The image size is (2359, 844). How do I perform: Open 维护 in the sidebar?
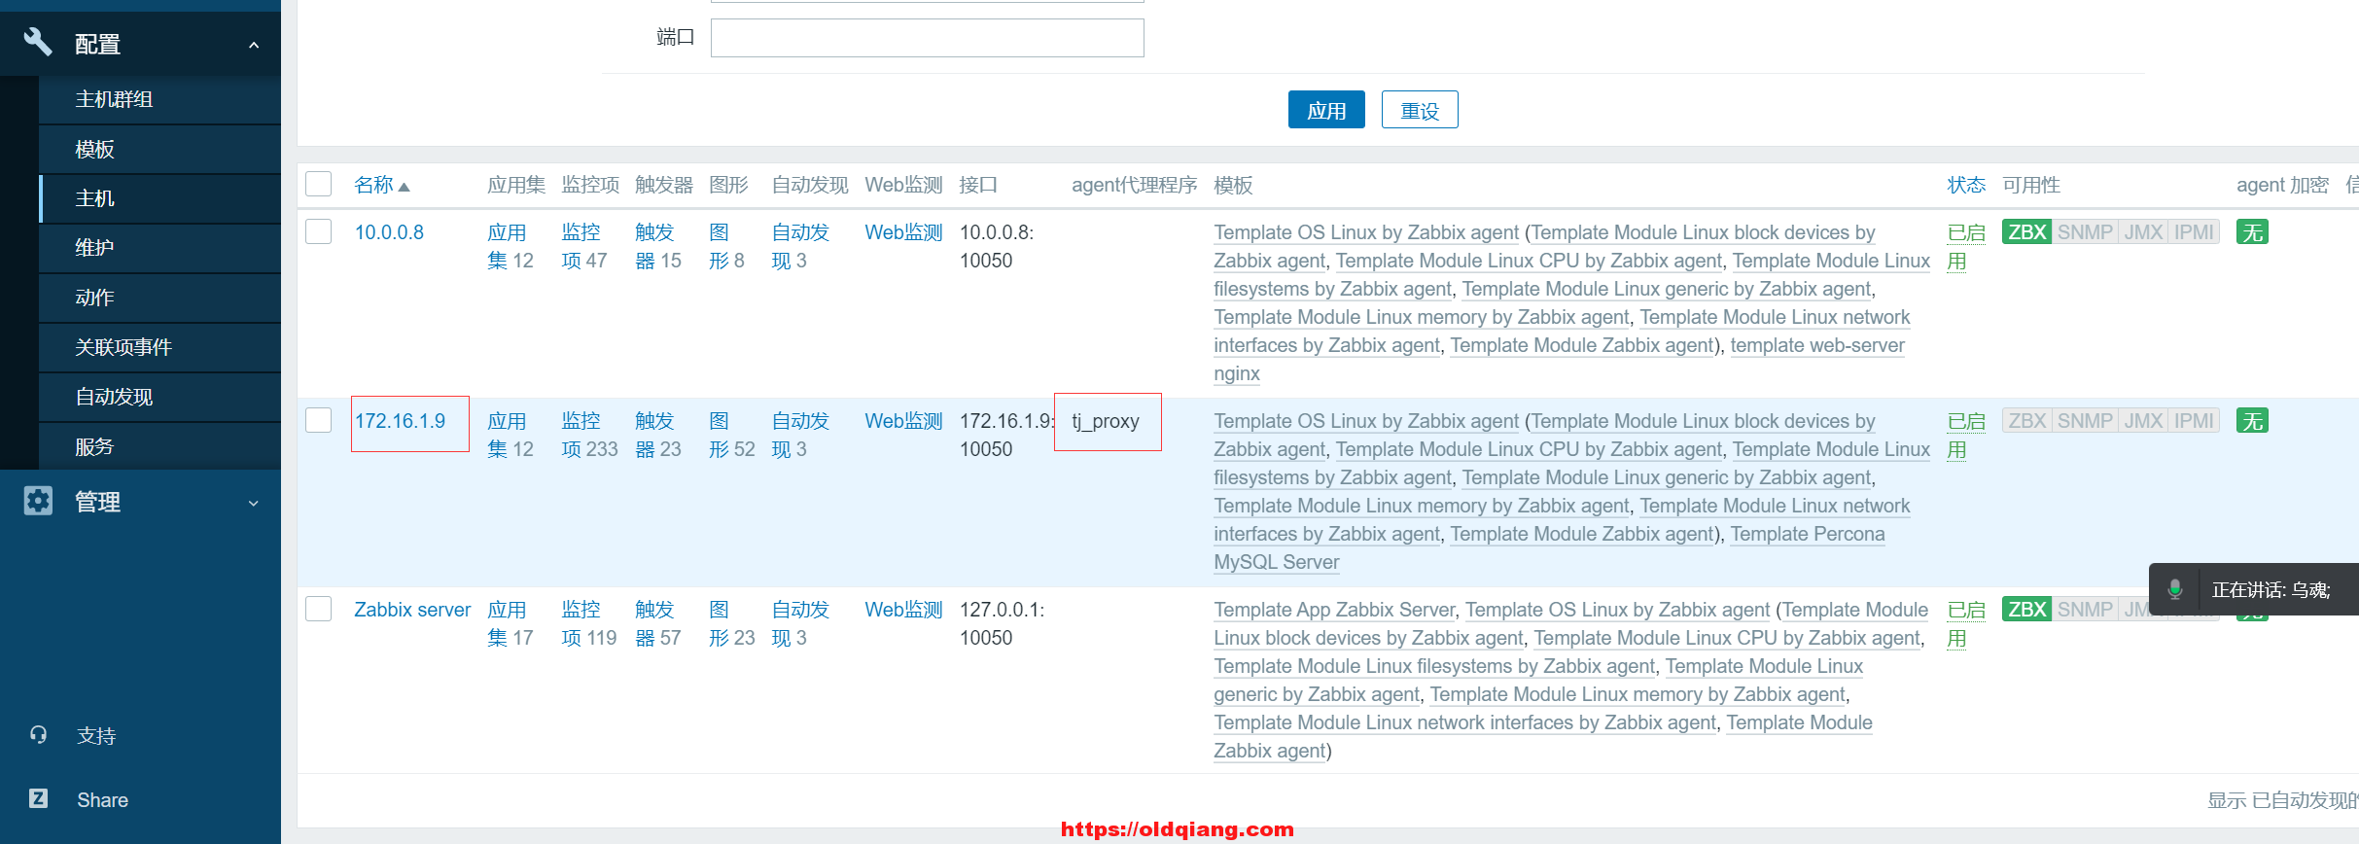coord(159,248)
